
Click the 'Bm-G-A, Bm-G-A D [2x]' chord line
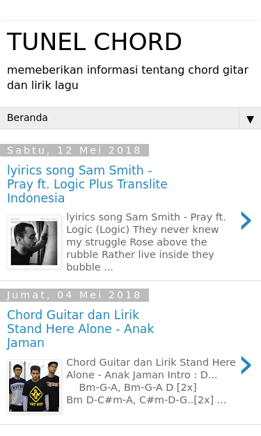coord(138,387)
